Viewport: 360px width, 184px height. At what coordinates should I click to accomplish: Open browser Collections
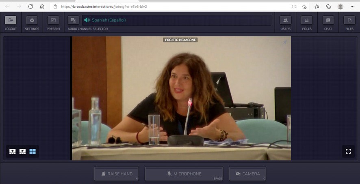pyautogui.click(x=328, y=6)
